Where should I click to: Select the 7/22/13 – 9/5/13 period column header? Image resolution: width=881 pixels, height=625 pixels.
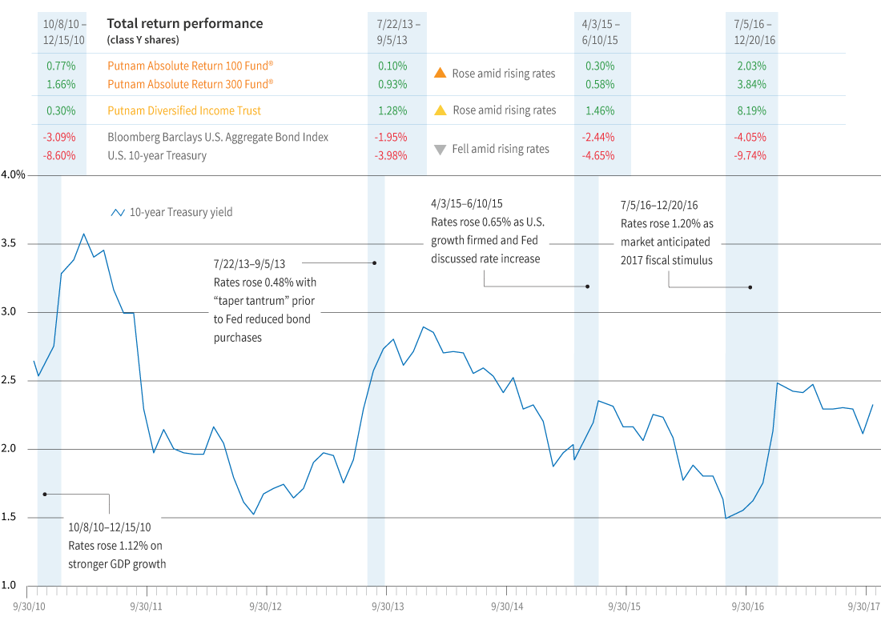click(396, 31)
